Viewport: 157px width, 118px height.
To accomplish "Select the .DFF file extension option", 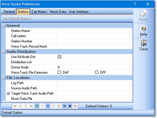I will 100,72.
